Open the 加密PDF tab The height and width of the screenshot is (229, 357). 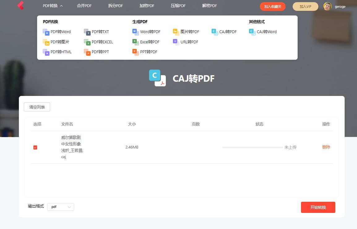click(147, 6)
